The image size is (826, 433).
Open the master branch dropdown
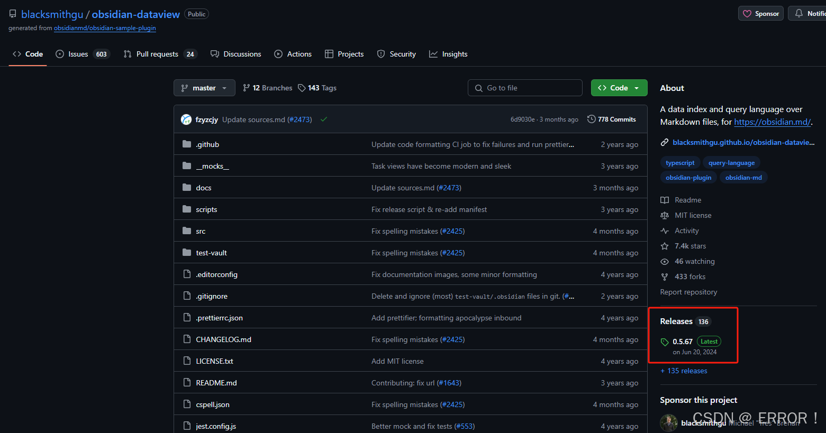(x=204, y=88)
